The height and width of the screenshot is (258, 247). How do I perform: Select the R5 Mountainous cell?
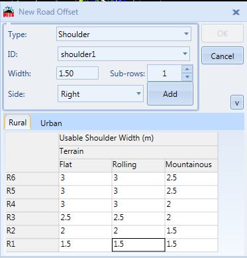coord(191,192)
